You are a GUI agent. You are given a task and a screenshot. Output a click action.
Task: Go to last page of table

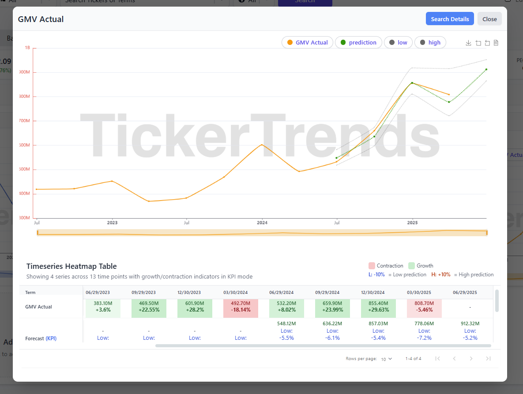488,358
